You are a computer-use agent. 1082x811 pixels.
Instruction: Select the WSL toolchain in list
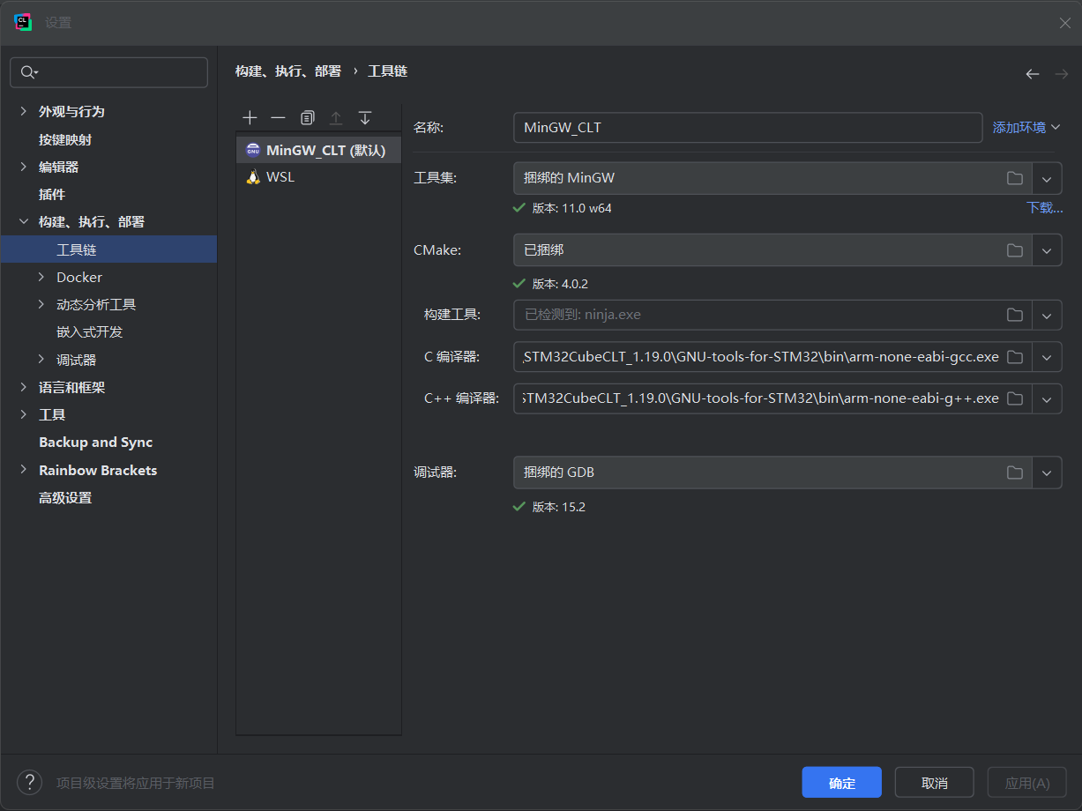(x=280, y=177)
